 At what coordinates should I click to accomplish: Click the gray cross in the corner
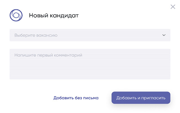[173, 7]
